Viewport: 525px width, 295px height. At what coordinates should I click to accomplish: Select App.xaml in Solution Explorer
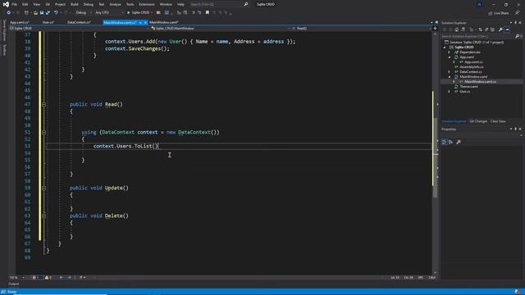point(467,57)
